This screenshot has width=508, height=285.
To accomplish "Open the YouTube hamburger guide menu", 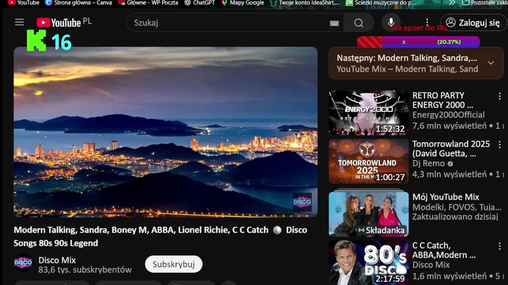I will tap(19, 23).
